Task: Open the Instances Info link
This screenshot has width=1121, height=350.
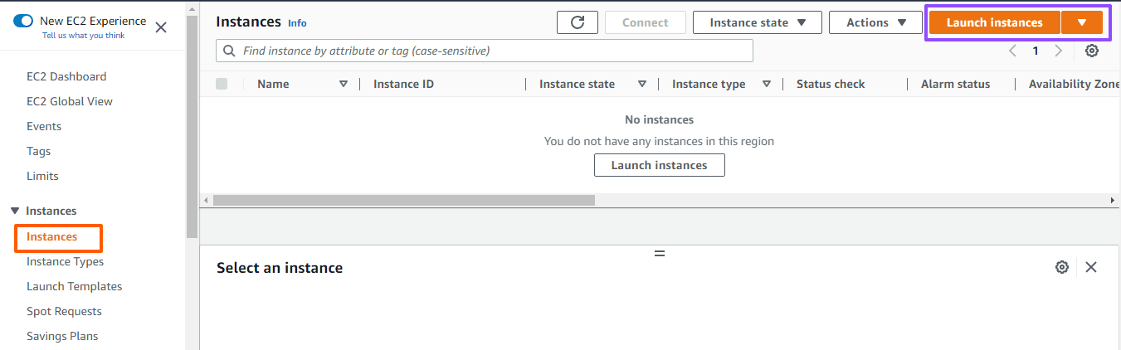Action: (297, 23)
